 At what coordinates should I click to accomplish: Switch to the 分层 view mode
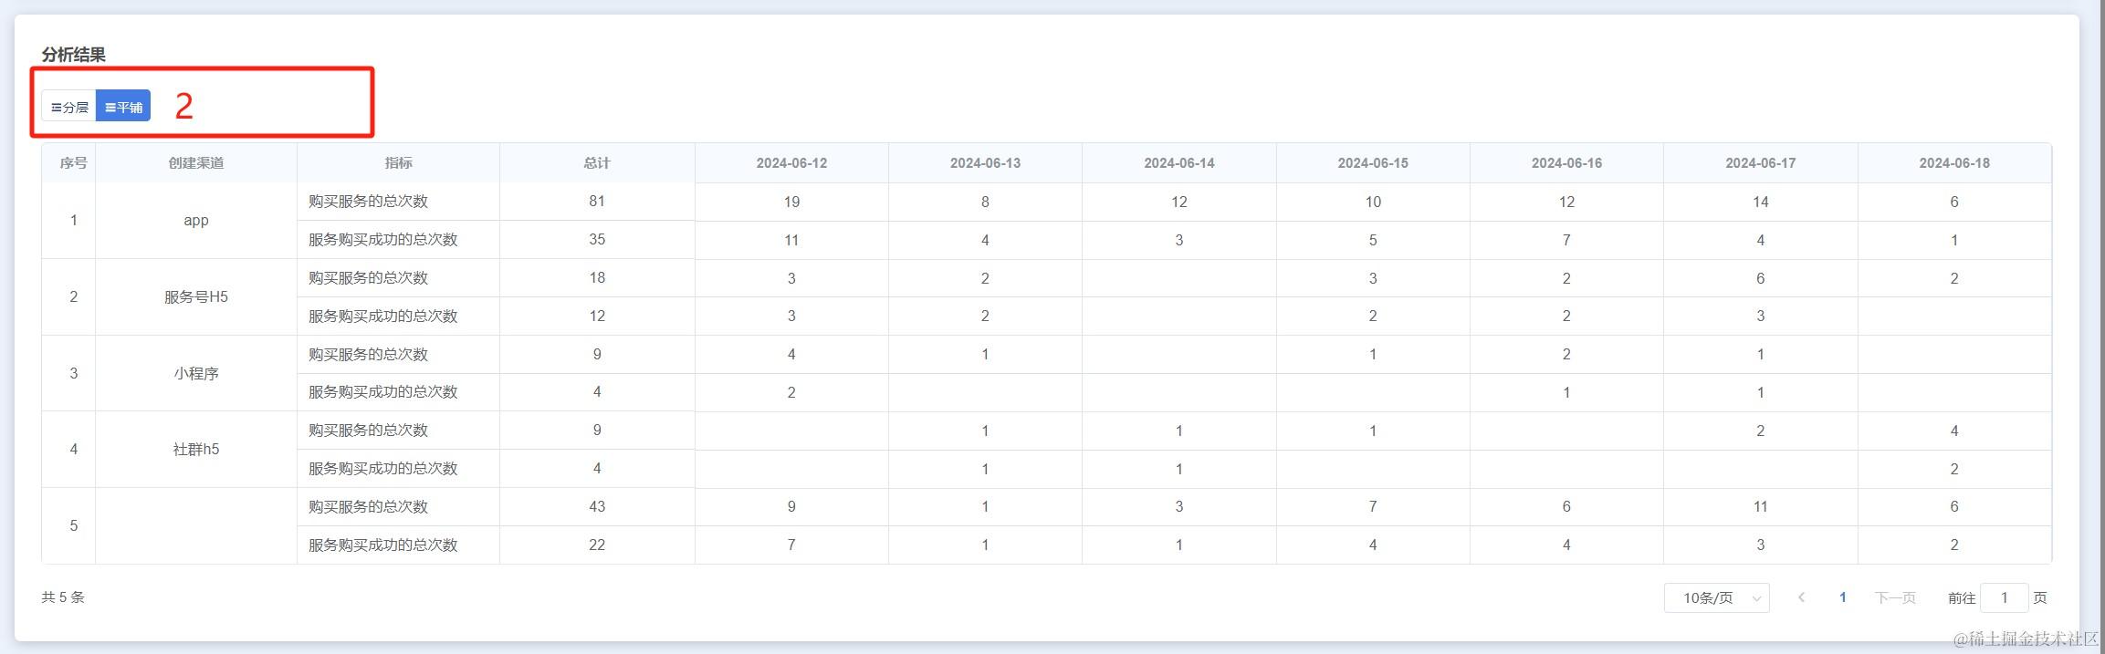pyautogui.click(x=69, y=107)
